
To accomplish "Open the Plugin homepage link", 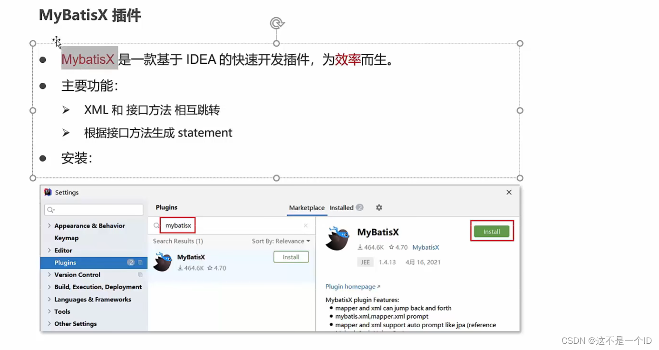I will click(x=353, y=287).
